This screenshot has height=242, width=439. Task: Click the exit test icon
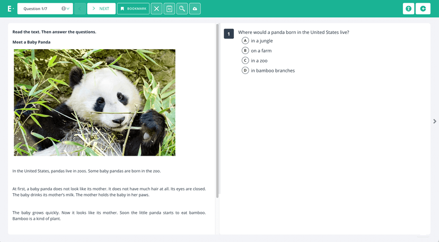423,8
